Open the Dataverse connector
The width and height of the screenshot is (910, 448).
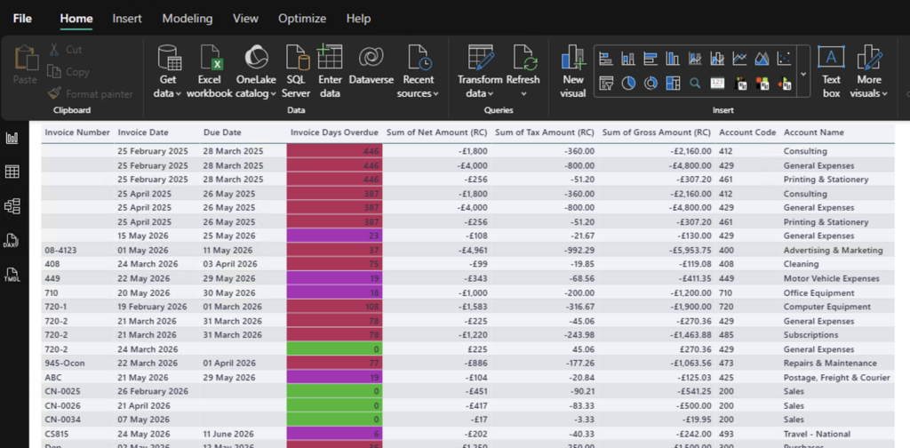(371, 66)
